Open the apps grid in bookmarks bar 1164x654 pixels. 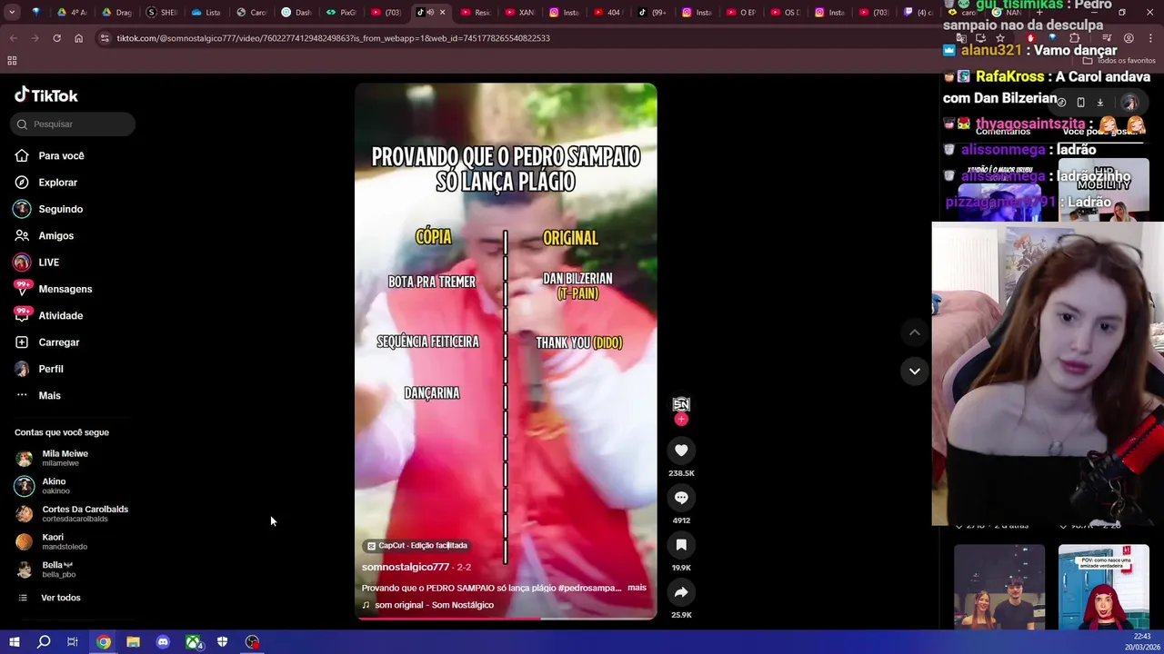pyautogui.click(x=12, y=61)
